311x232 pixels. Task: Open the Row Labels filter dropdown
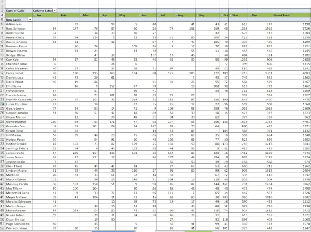coord(30,20)
